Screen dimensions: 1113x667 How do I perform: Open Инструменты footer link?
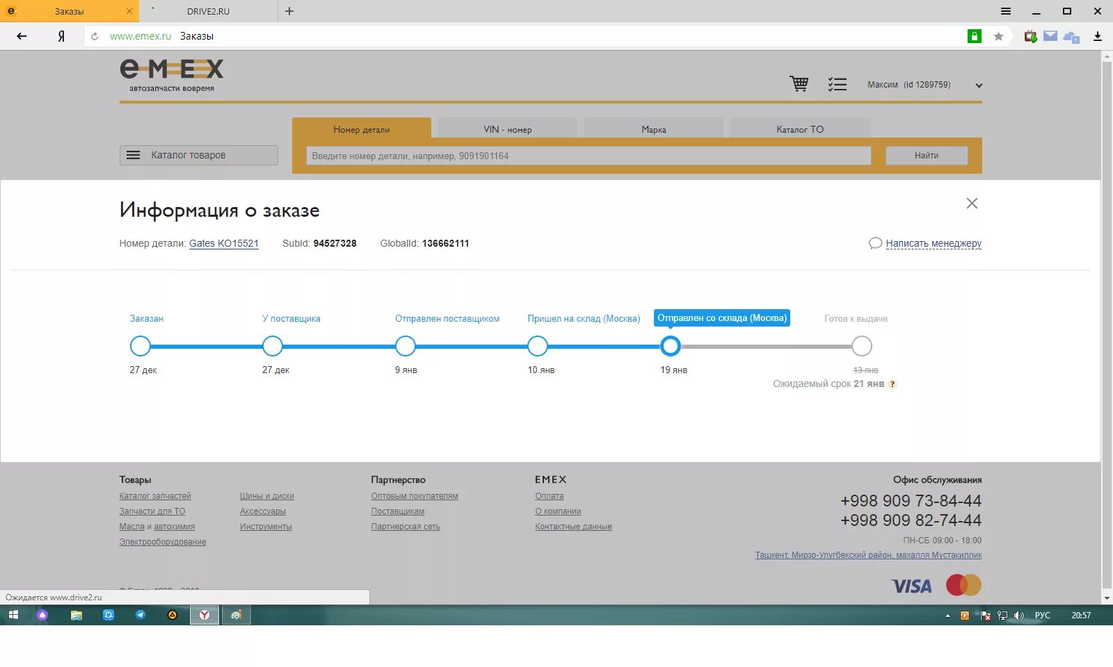click(266, 527)
